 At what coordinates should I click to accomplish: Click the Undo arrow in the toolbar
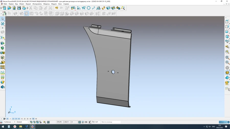(x=56, y=8)
